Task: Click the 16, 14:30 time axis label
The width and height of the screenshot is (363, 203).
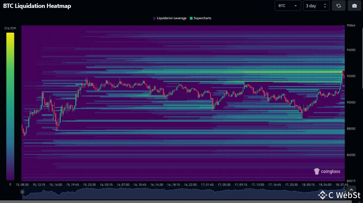Action: coord(157,185)
